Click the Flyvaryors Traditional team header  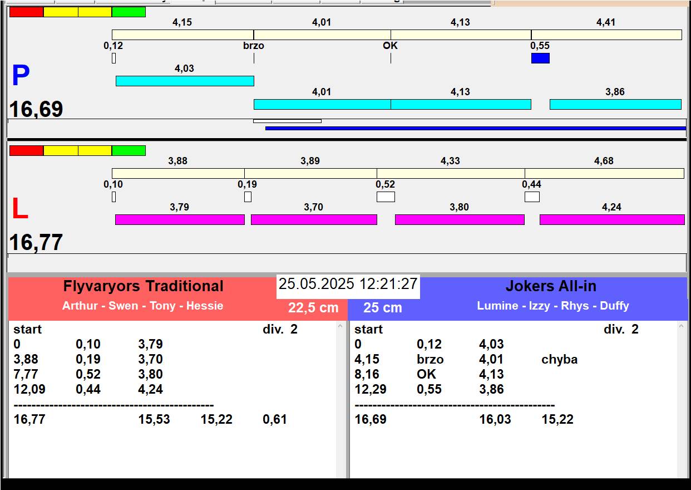tap(143, 286)
